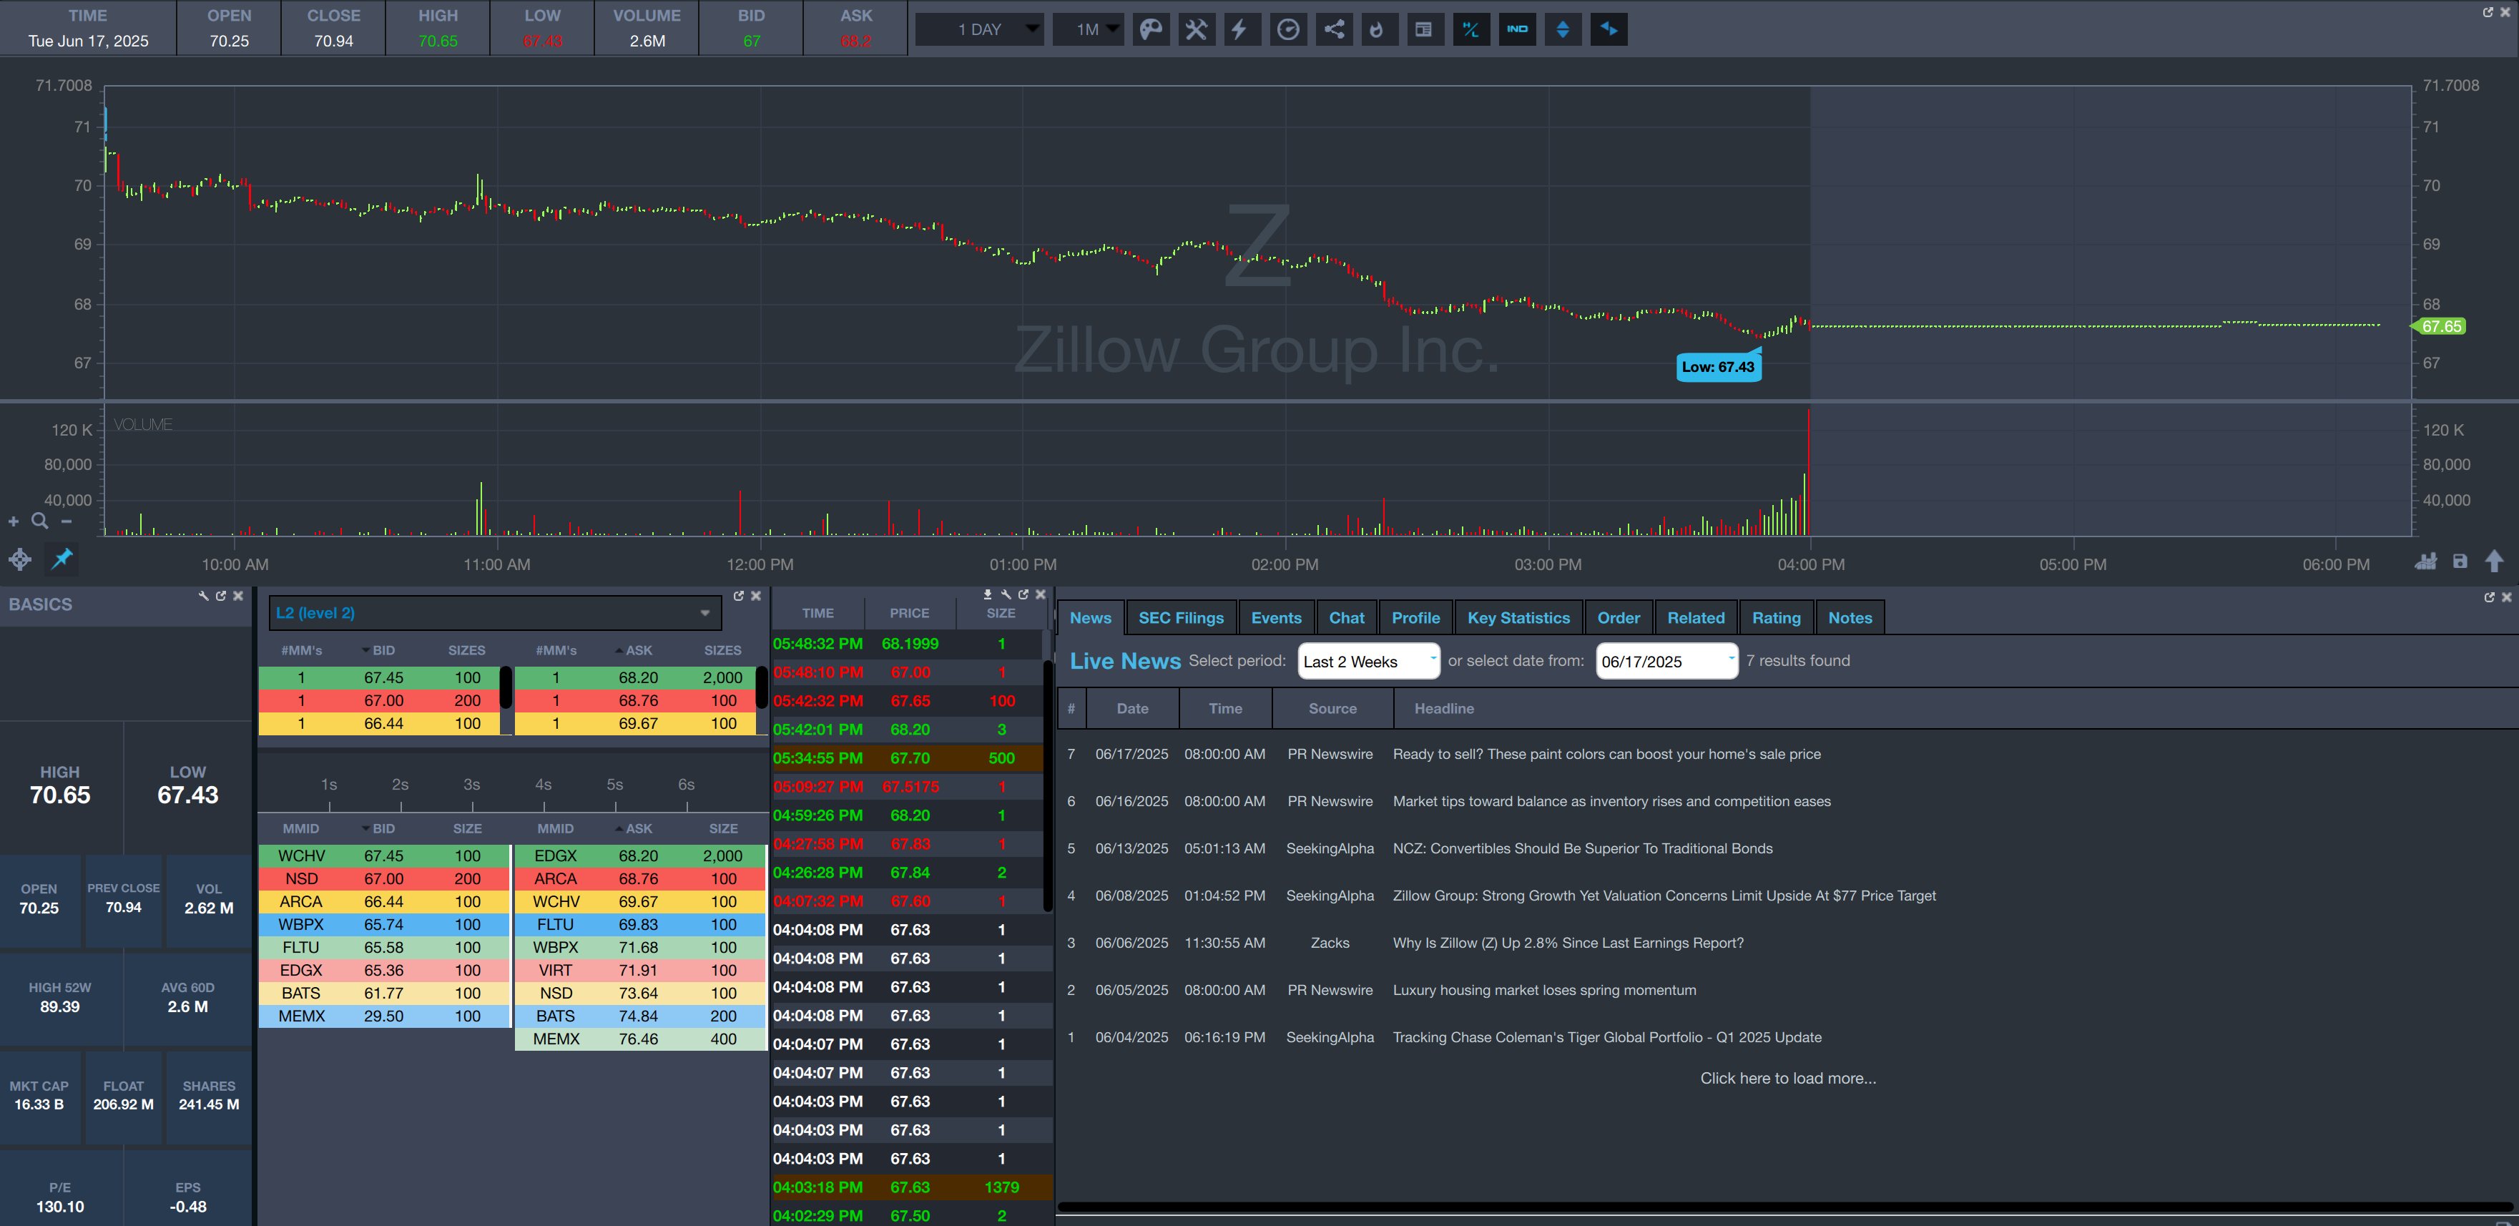Open BASICS panel wrench settings
This screenshot has height=1226, width=2519.
(203, 595)
